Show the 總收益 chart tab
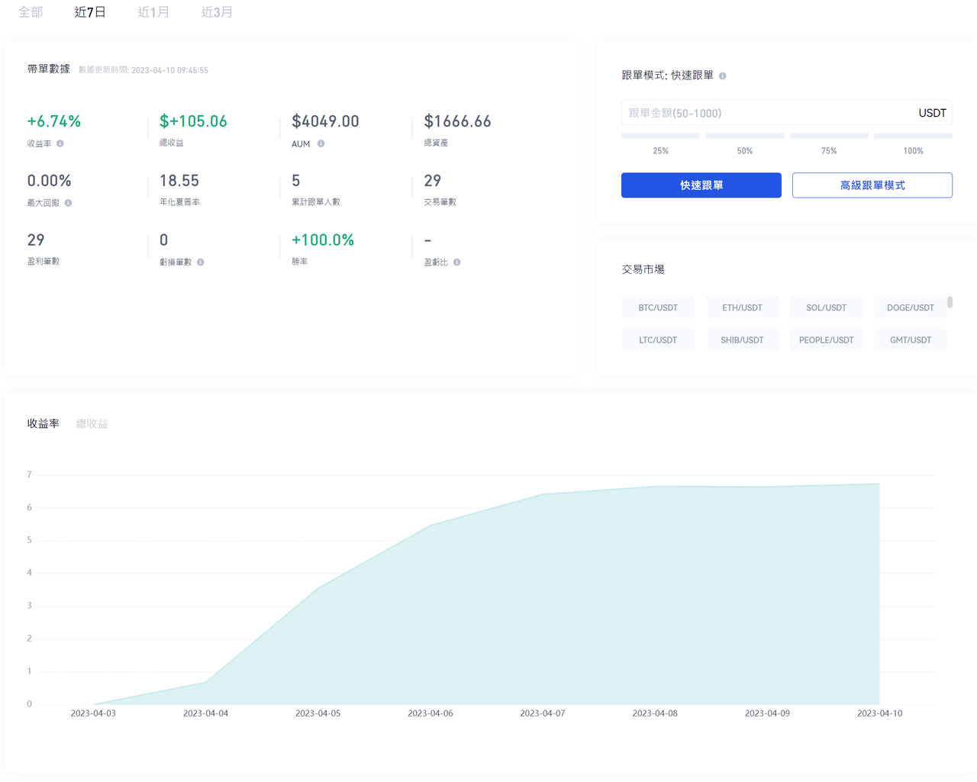 click(x=92, y=423)
